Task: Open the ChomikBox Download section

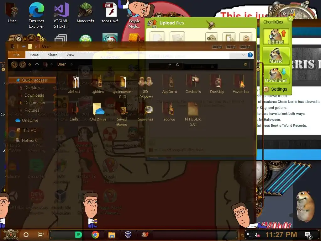Action: pos(276,75)
